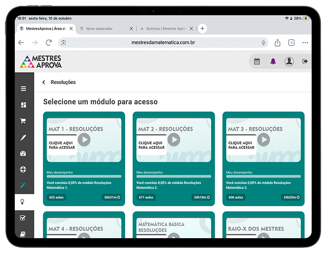
Task: Reload the page with the refresh icon
Action: pos(49,43)
